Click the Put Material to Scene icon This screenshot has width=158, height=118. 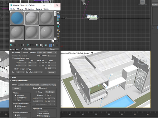tap(15, 45)
